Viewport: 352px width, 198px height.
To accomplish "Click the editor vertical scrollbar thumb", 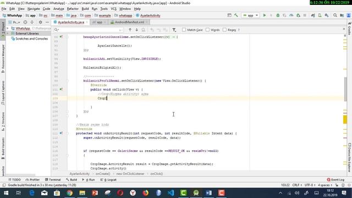I will point(345,89).
